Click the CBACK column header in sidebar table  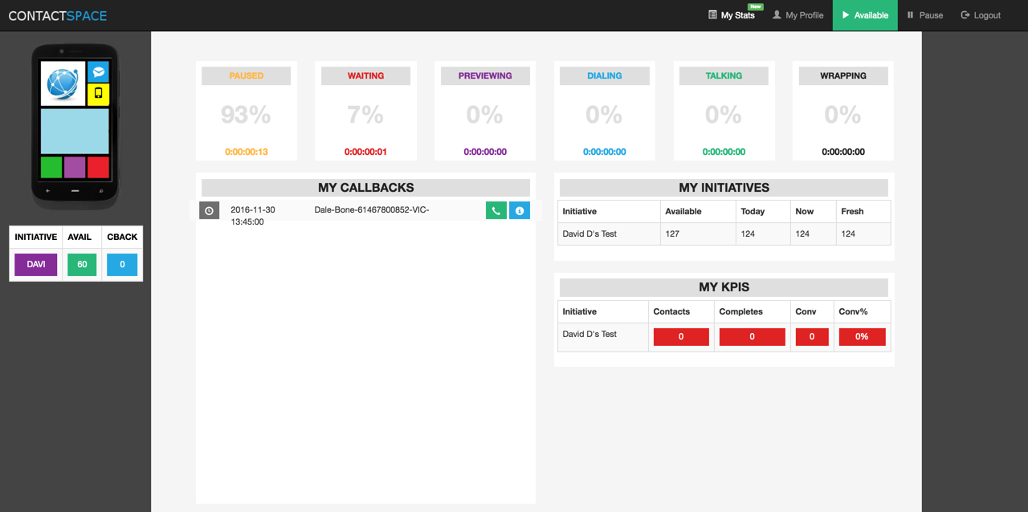(122, 237)
